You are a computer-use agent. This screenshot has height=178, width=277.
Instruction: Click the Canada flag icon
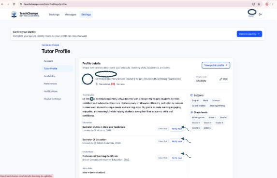[113, 84]
